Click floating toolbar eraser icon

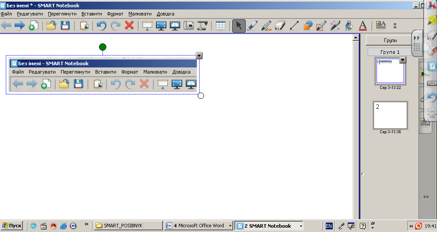[x=432, y=35]
